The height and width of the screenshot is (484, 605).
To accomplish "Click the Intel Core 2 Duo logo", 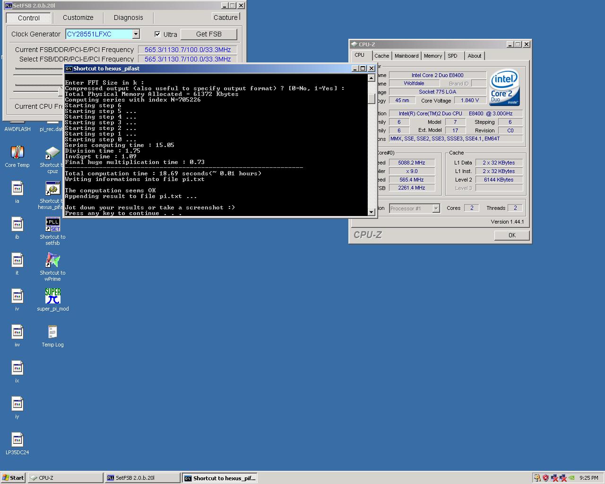I will (505, 88).
